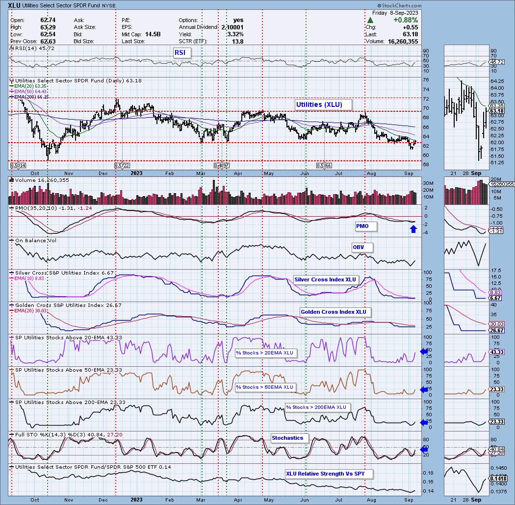The width and height of the screenshot is (515, 505).
Task: Click the SP Utilities Stocks Above 20-EMA title
Action: click(x=69, y=337)
